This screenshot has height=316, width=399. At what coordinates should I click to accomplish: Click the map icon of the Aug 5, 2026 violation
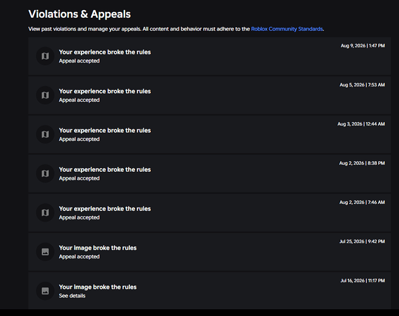tap(45, 95)
